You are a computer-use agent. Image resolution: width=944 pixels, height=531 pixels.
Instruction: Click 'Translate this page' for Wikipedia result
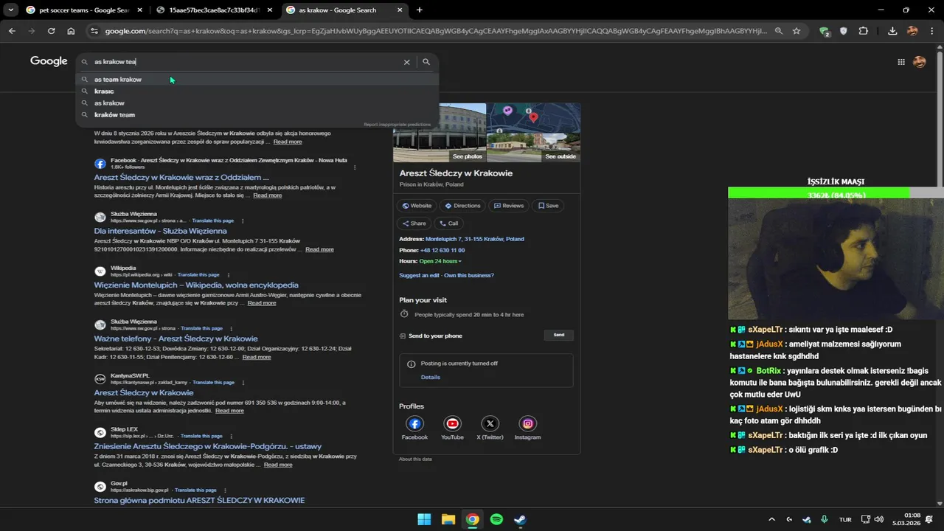click(x=198, y=274)
